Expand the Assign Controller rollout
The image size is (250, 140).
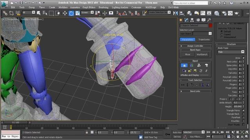195,46
